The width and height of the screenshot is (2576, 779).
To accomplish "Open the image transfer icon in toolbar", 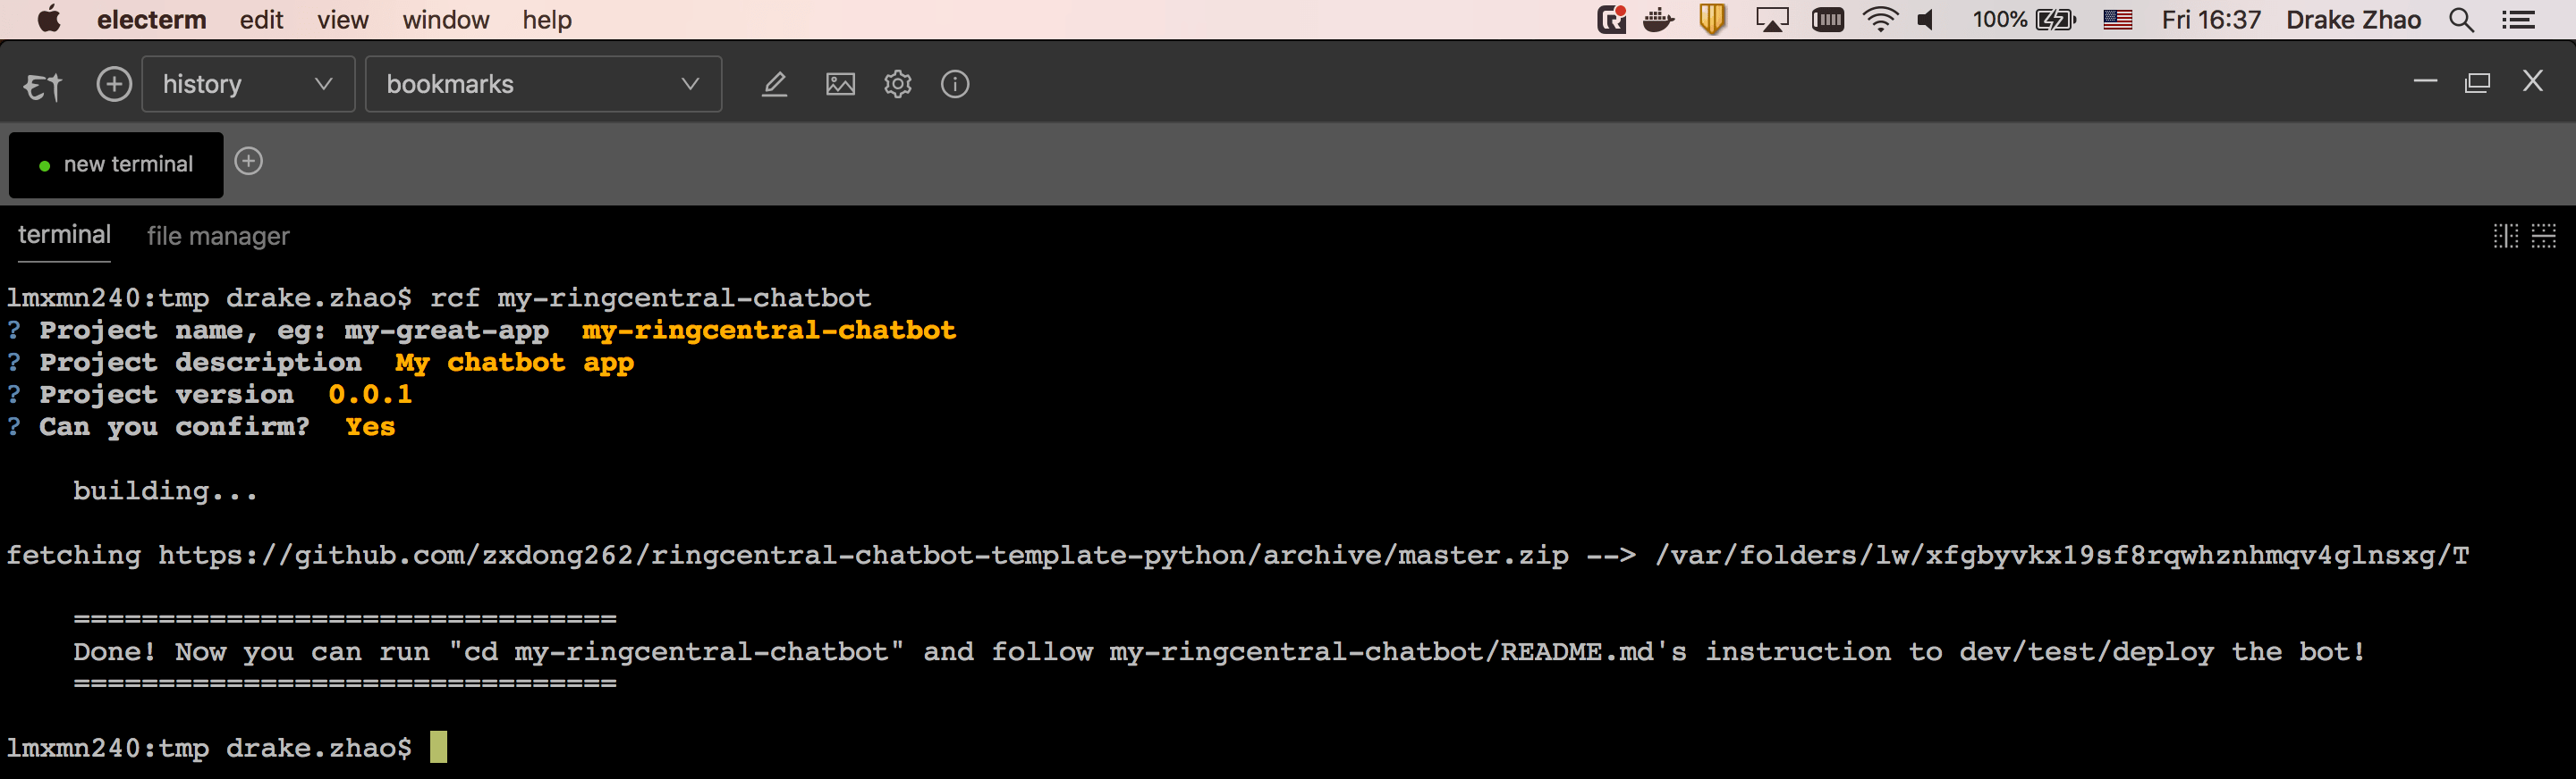I will [x=840, y=84].
